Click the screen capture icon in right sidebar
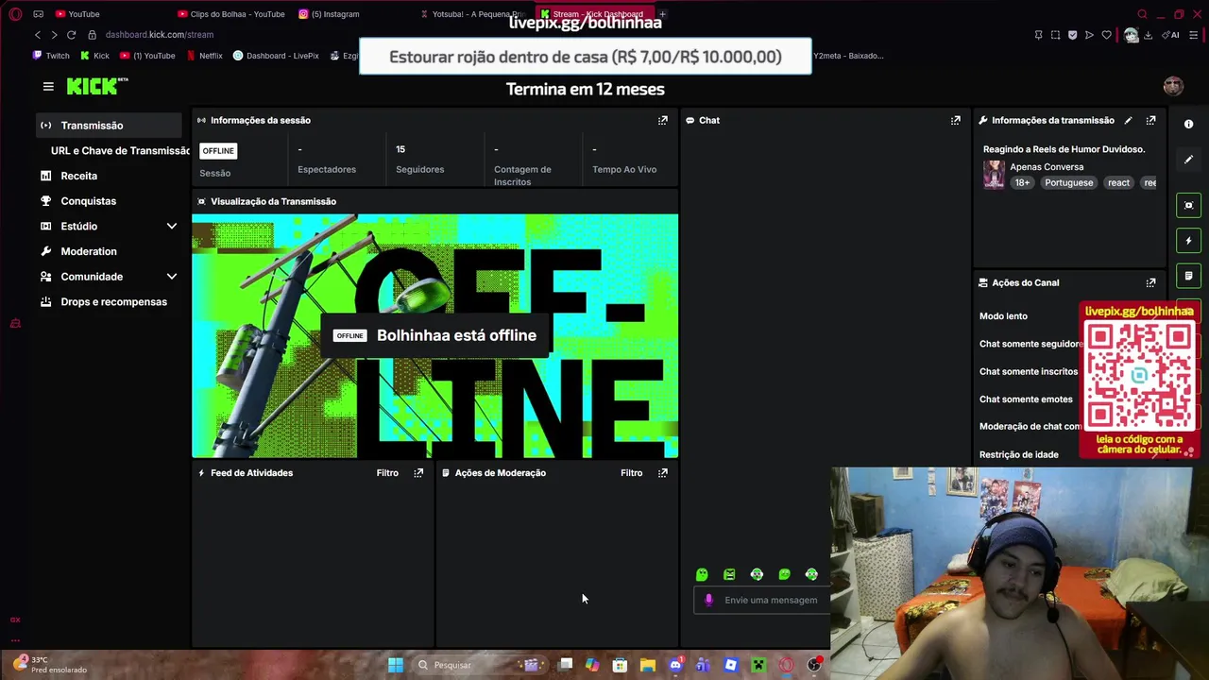 pos(1188,205)
